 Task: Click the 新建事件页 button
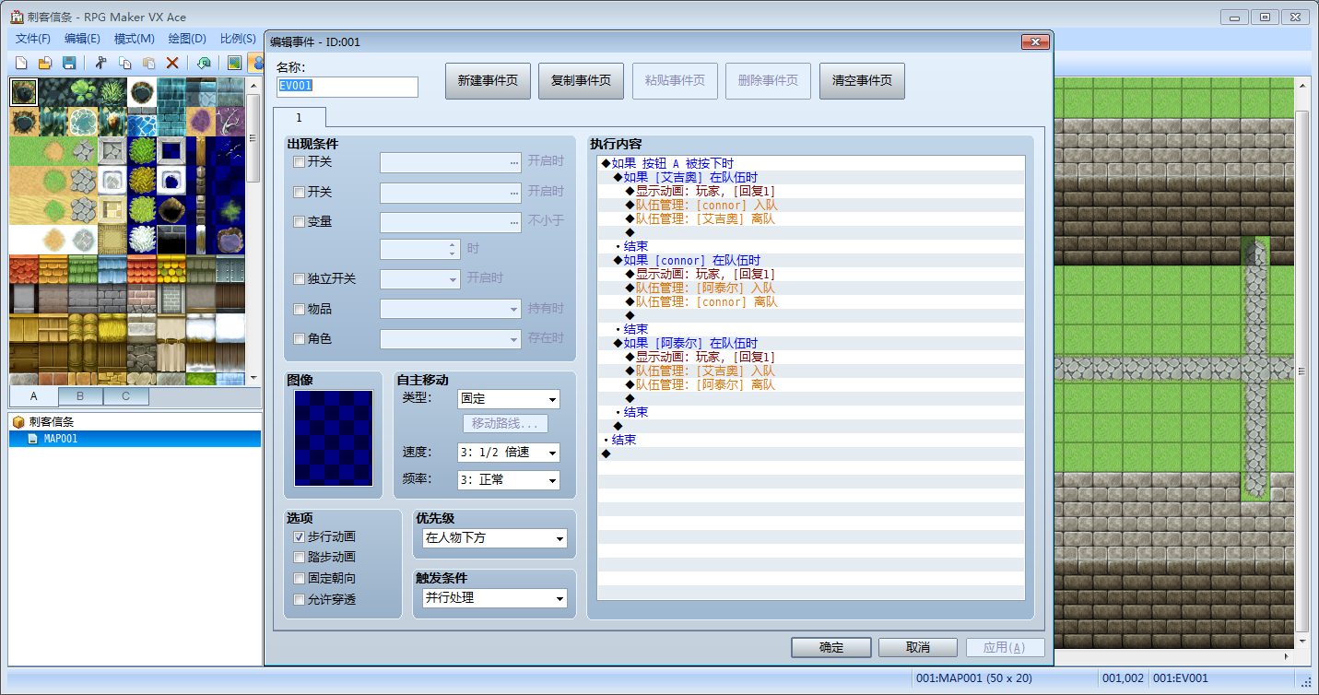(x=489, y=81)
